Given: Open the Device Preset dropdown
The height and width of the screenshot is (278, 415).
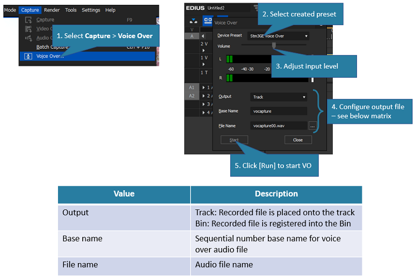Looking at the screenshot, I should (279, 36).
